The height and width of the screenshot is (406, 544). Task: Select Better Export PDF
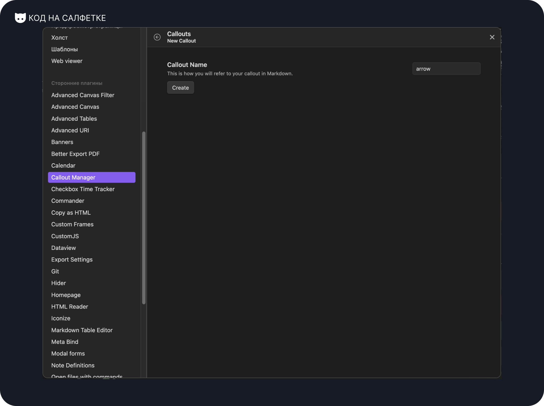75,154
